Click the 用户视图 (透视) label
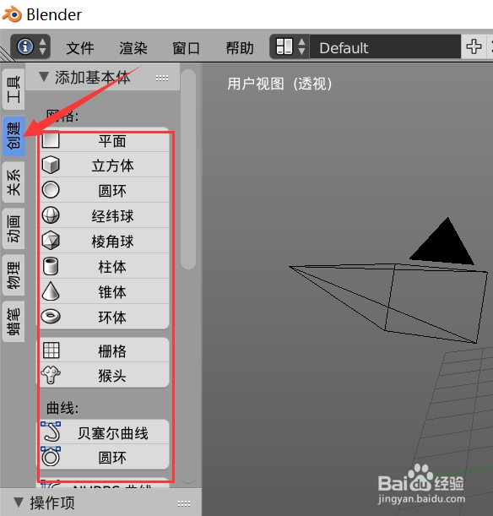The height and width of the screenshot is (516, 493). [x=279, y=84]
